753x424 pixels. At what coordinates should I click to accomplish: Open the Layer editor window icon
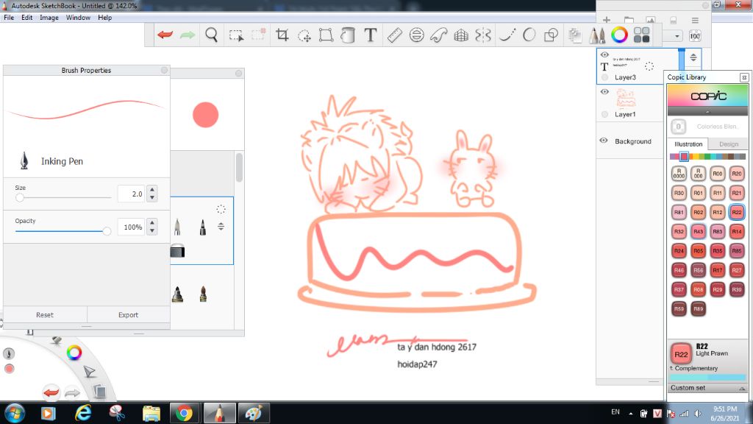pos(574,35)
